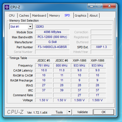The image size is (122, 122).
Task: Switch to the Caches tab
Action: (x=24, y=16)
